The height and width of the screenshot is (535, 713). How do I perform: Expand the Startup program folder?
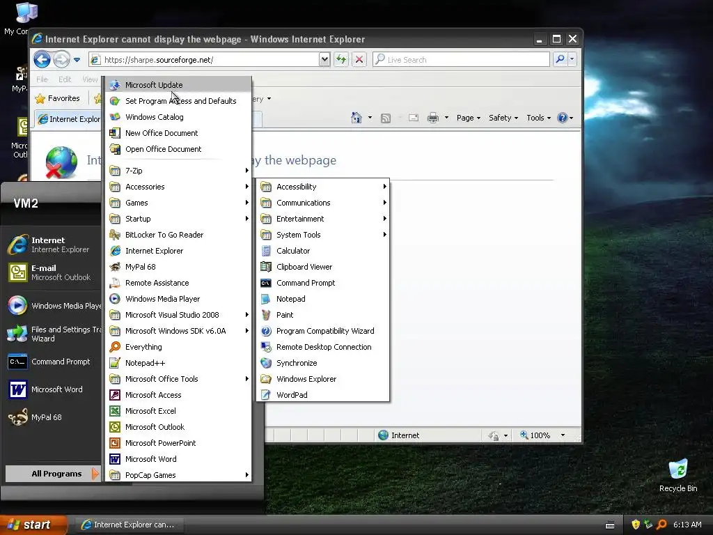tap(178, 218)
